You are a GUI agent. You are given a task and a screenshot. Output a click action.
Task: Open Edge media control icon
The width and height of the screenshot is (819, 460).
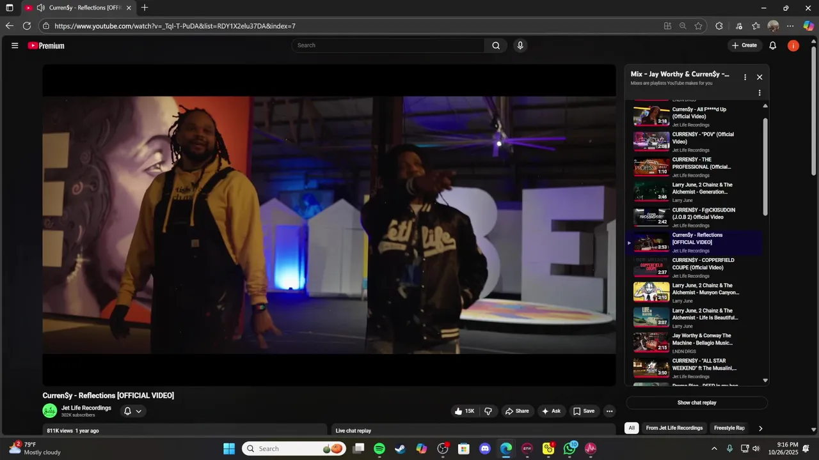click(739, 26)
